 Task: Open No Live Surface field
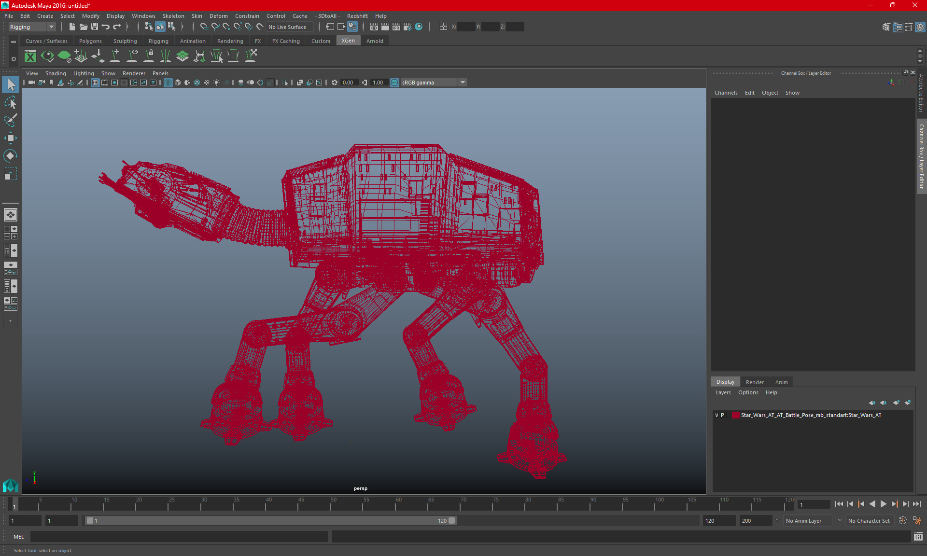pos(290,27)
